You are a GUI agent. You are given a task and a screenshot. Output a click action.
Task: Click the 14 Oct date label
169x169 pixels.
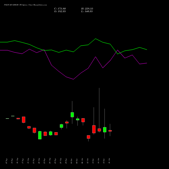coord(98,161)
